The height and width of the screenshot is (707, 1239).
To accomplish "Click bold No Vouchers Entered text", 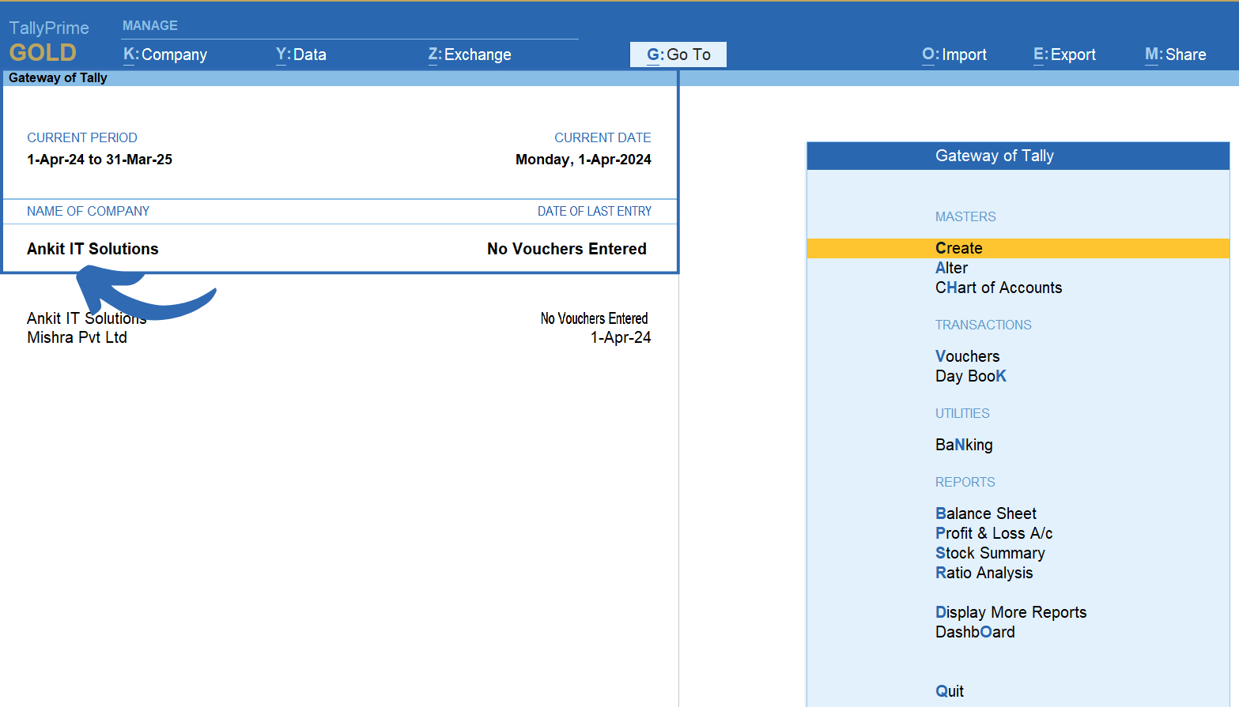I will pos(567,249).
